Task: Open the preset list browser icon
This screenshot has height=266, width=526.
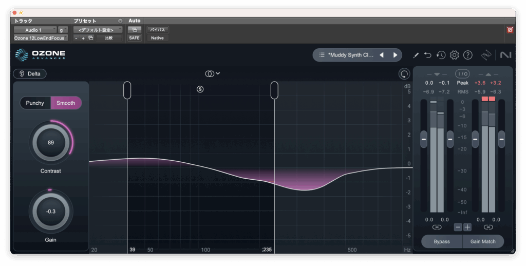Action: click(322, 55)
